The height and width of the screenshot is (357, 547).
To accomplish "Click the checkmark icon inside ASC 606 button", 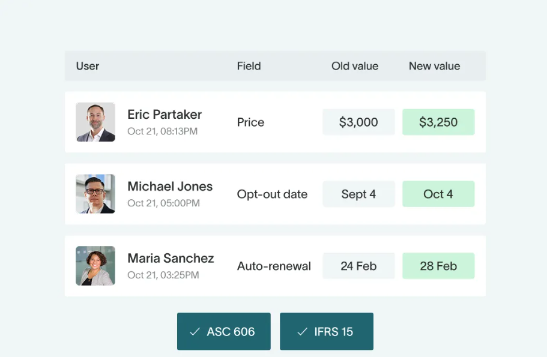I will point(195,331).
